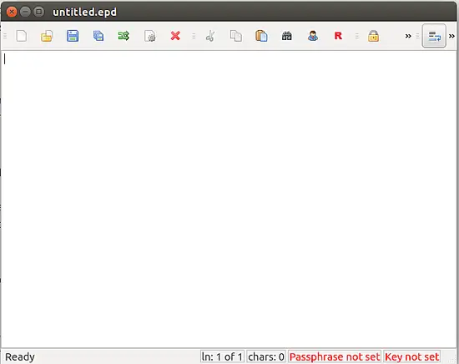Cut selection with the scissors icon
Viewport: 459px width, 364px height.
coord(210,36)
